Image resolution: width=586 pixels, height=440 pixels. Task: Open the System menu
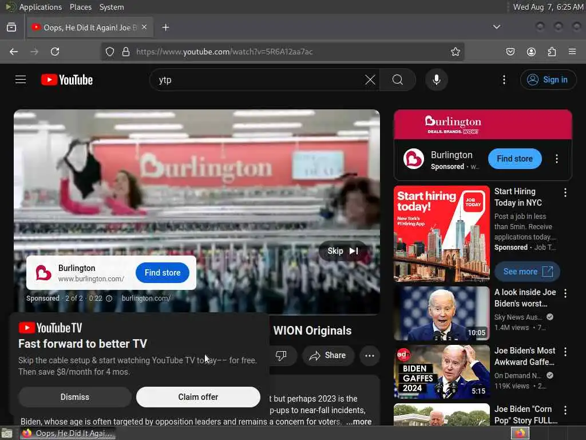pyautogui.click(x=112, y=7)
